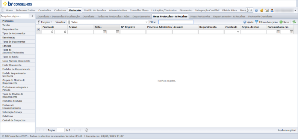This screenshot has height=139, width=298.
Task: Click the Requerimento column header
Action: pos(211,27)
